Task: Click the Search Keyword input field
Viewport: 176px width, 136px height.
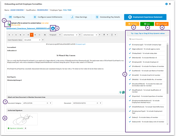Action: (148, 39)
